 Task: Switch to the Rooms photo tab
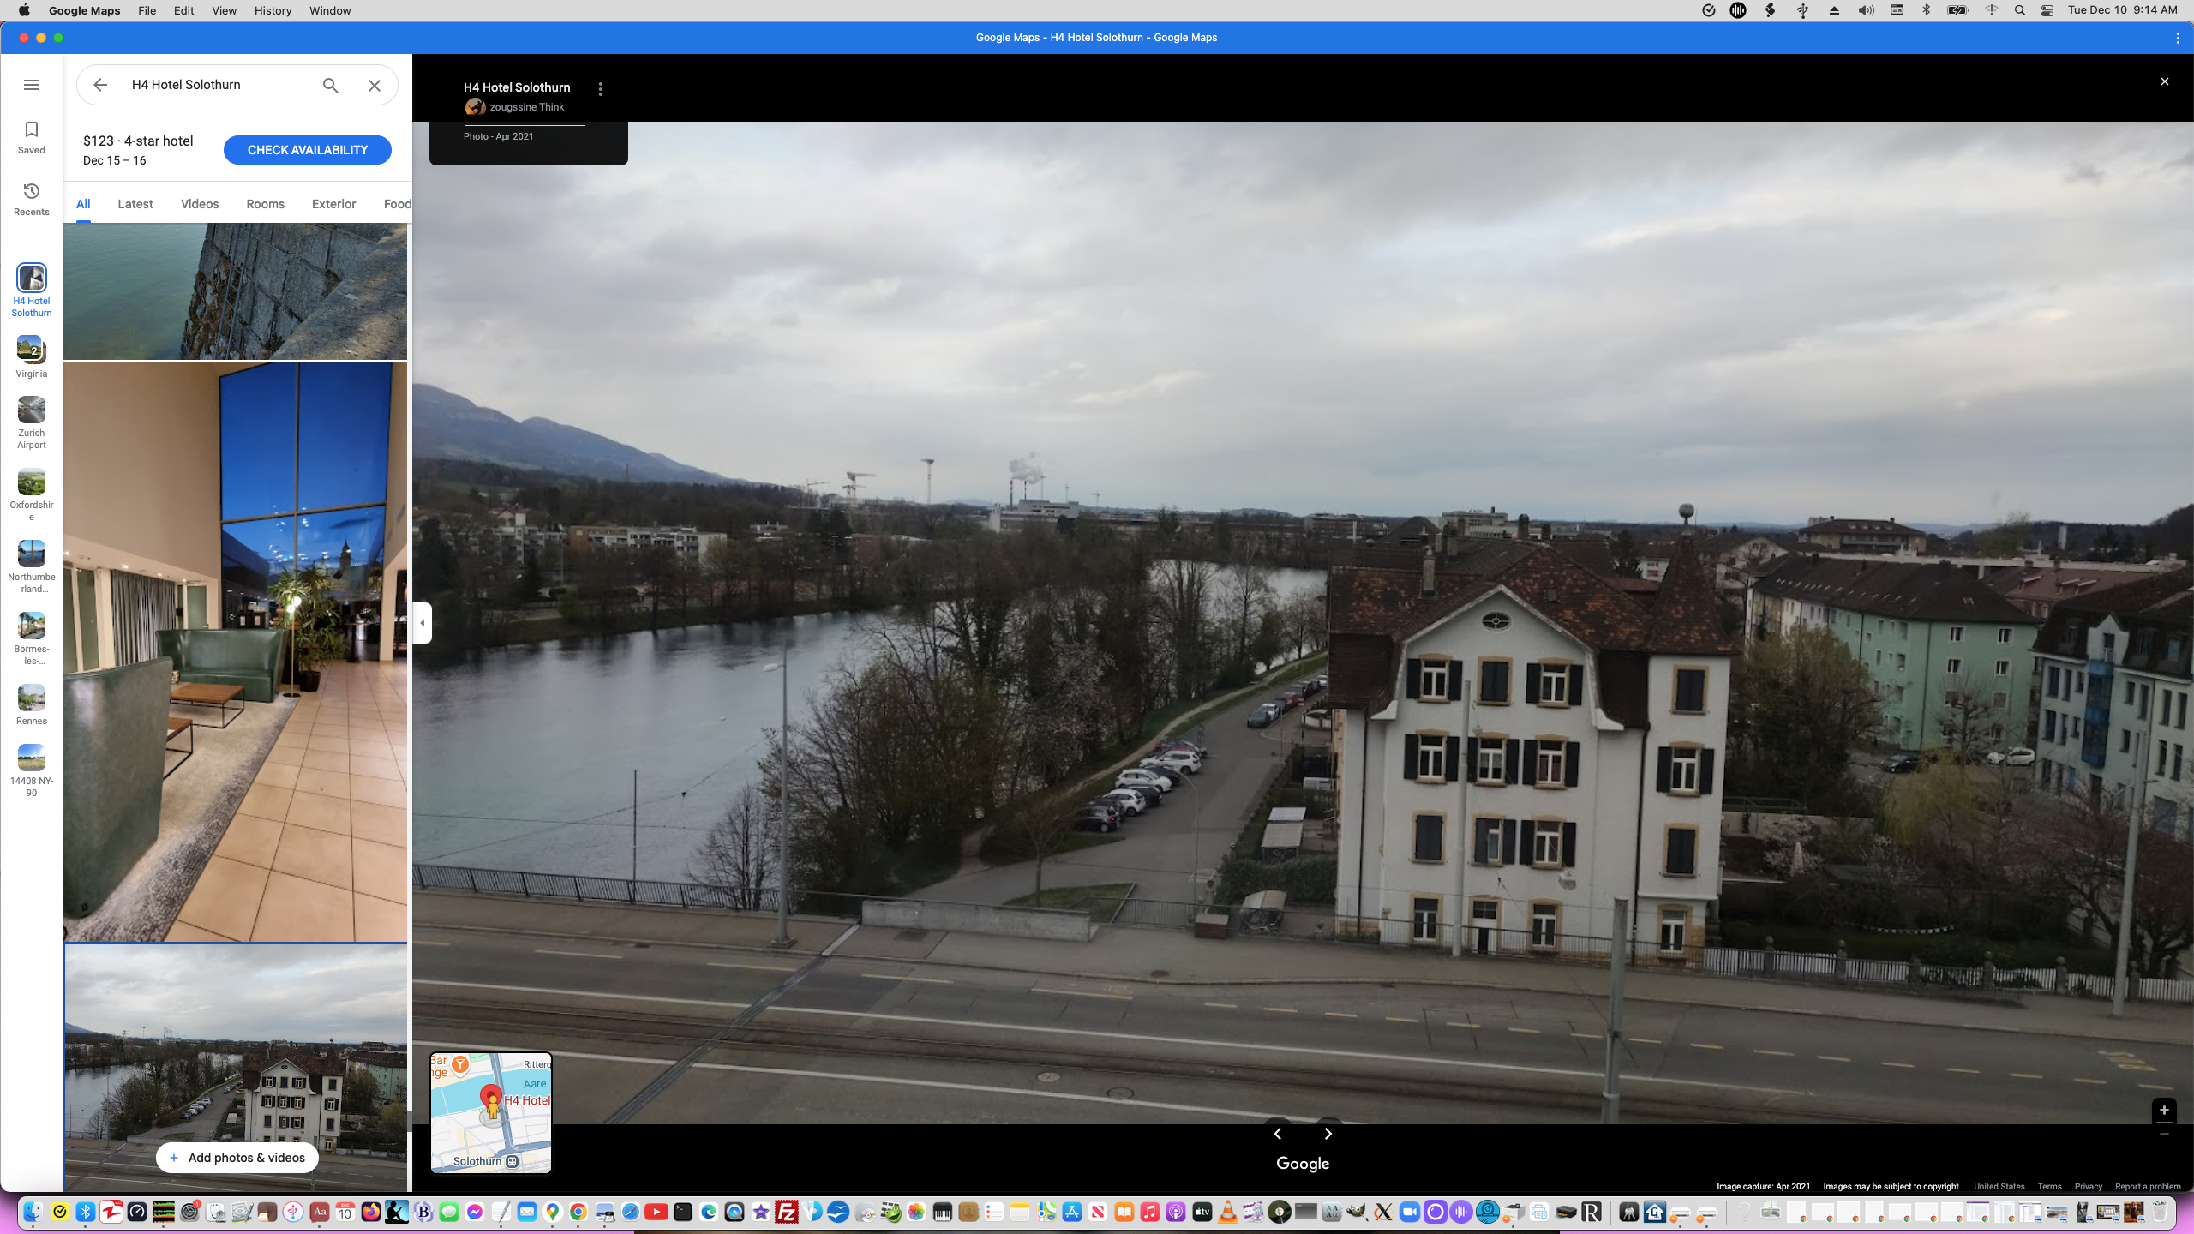265,204
